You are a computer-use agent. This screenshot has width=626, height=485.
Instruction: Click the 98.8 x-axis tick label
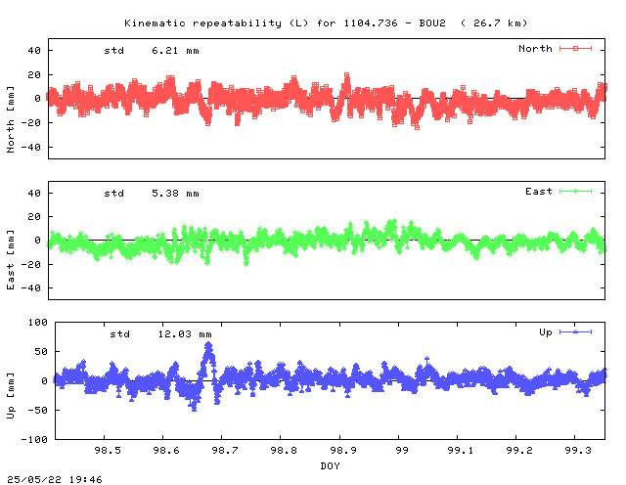pos(284,451)
